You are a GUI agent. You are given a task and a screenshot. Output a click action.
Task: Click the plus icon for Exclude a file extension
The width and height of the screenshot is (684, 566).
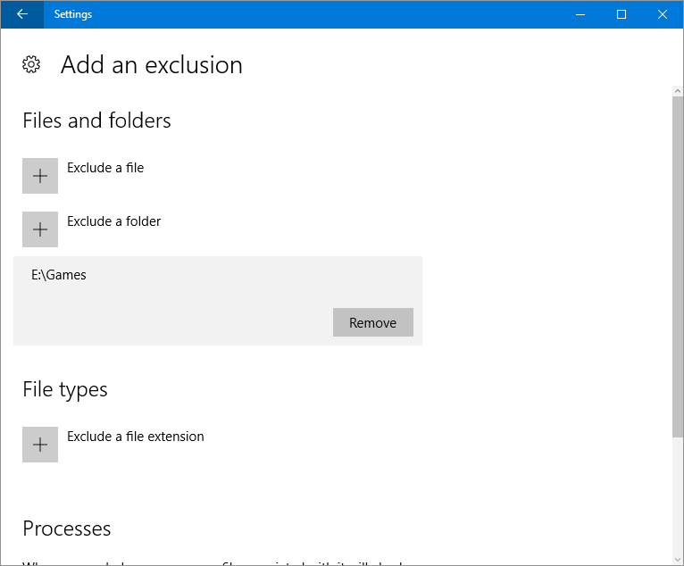tap(40, 445)
